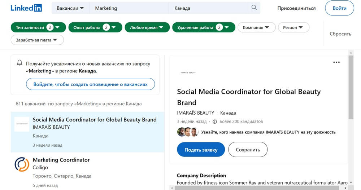
Task: Click the Войти sign-in button
Action: click(339, 8)
